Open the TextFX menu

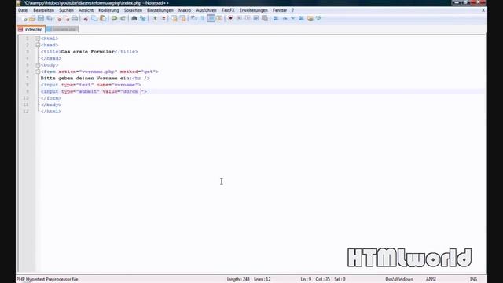(228, 10)
